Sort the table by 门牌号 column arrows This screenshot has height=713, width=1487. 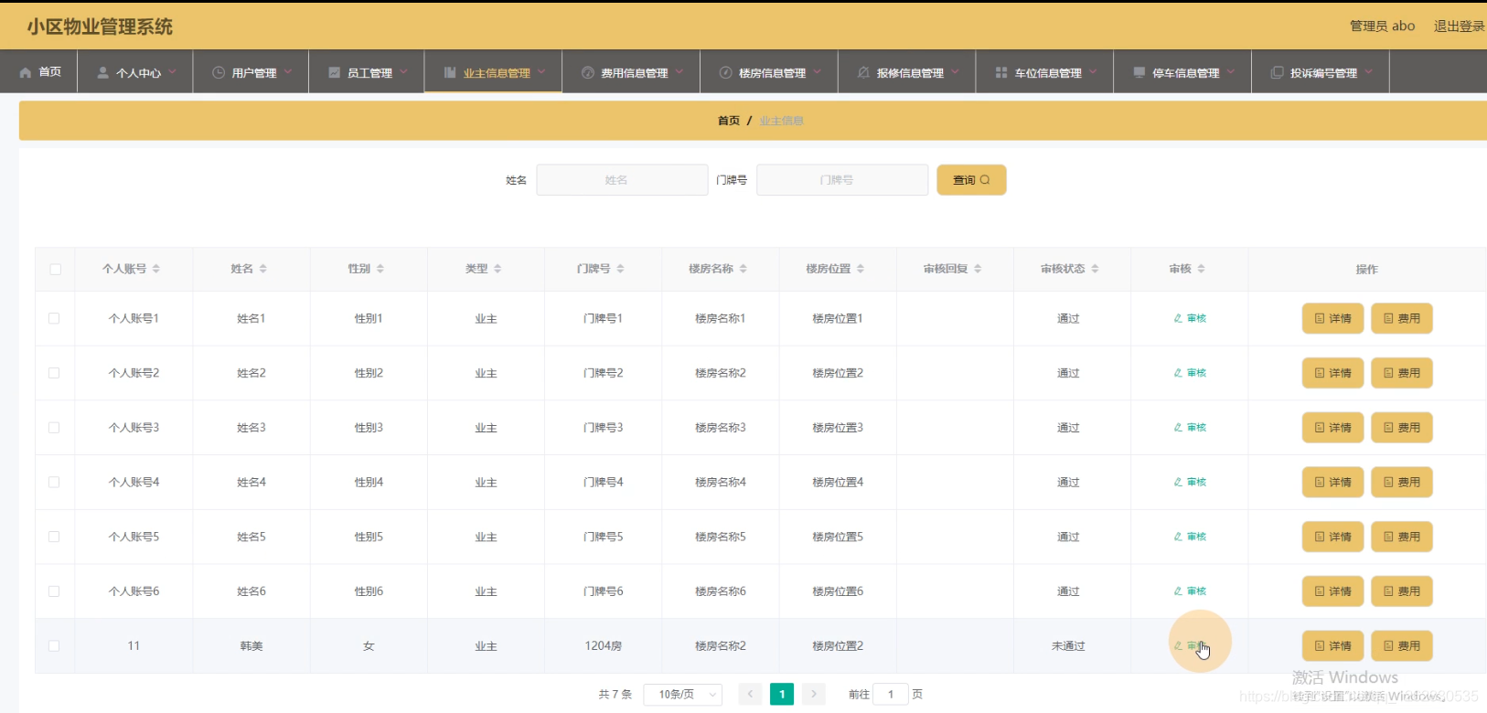pyautogui.click(x=620, y=269)
